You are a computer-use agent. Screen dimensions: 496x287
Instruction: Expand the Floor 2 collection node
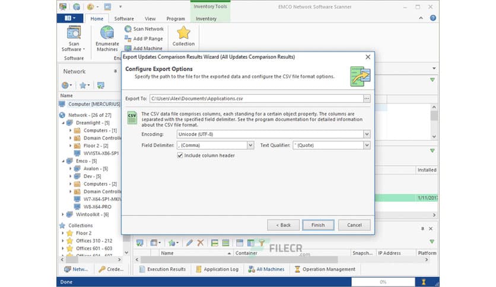(x=63, y=233)
